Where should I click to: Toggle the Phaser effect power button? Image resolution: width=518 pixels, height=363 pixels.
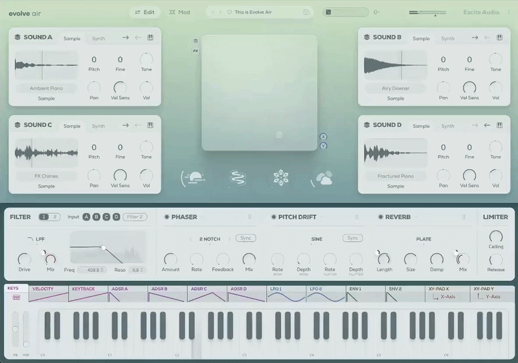pyautogui.click(x=166, y=217)
